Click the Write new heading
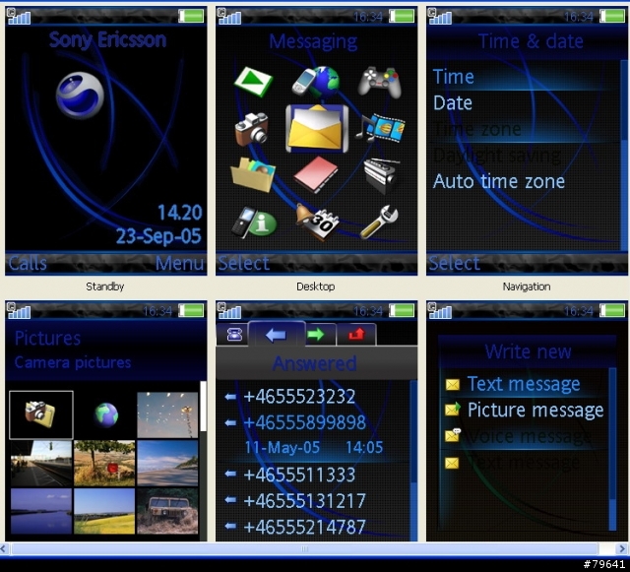Viewport: 630px width, 572px height. (x=528, y=351)
